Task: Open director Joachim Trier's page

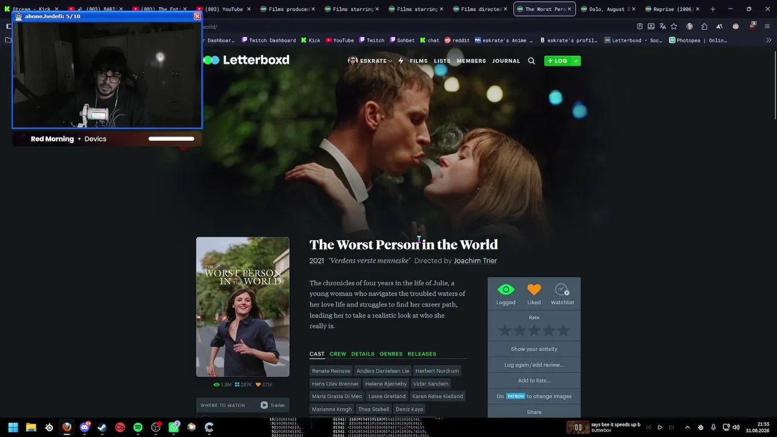Action: click(x=475, y=261)
